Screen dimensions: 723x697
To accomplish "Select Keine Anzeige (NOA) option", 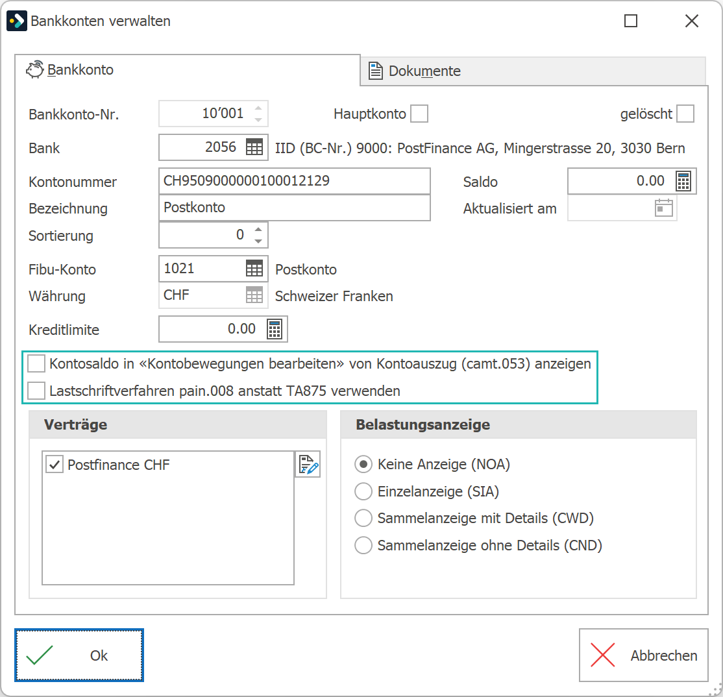I will [363, 464].
